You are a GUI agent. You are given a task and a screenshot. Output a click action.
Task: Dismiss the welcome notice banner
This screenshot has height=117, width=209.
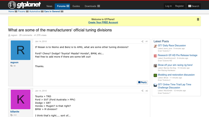198,19
